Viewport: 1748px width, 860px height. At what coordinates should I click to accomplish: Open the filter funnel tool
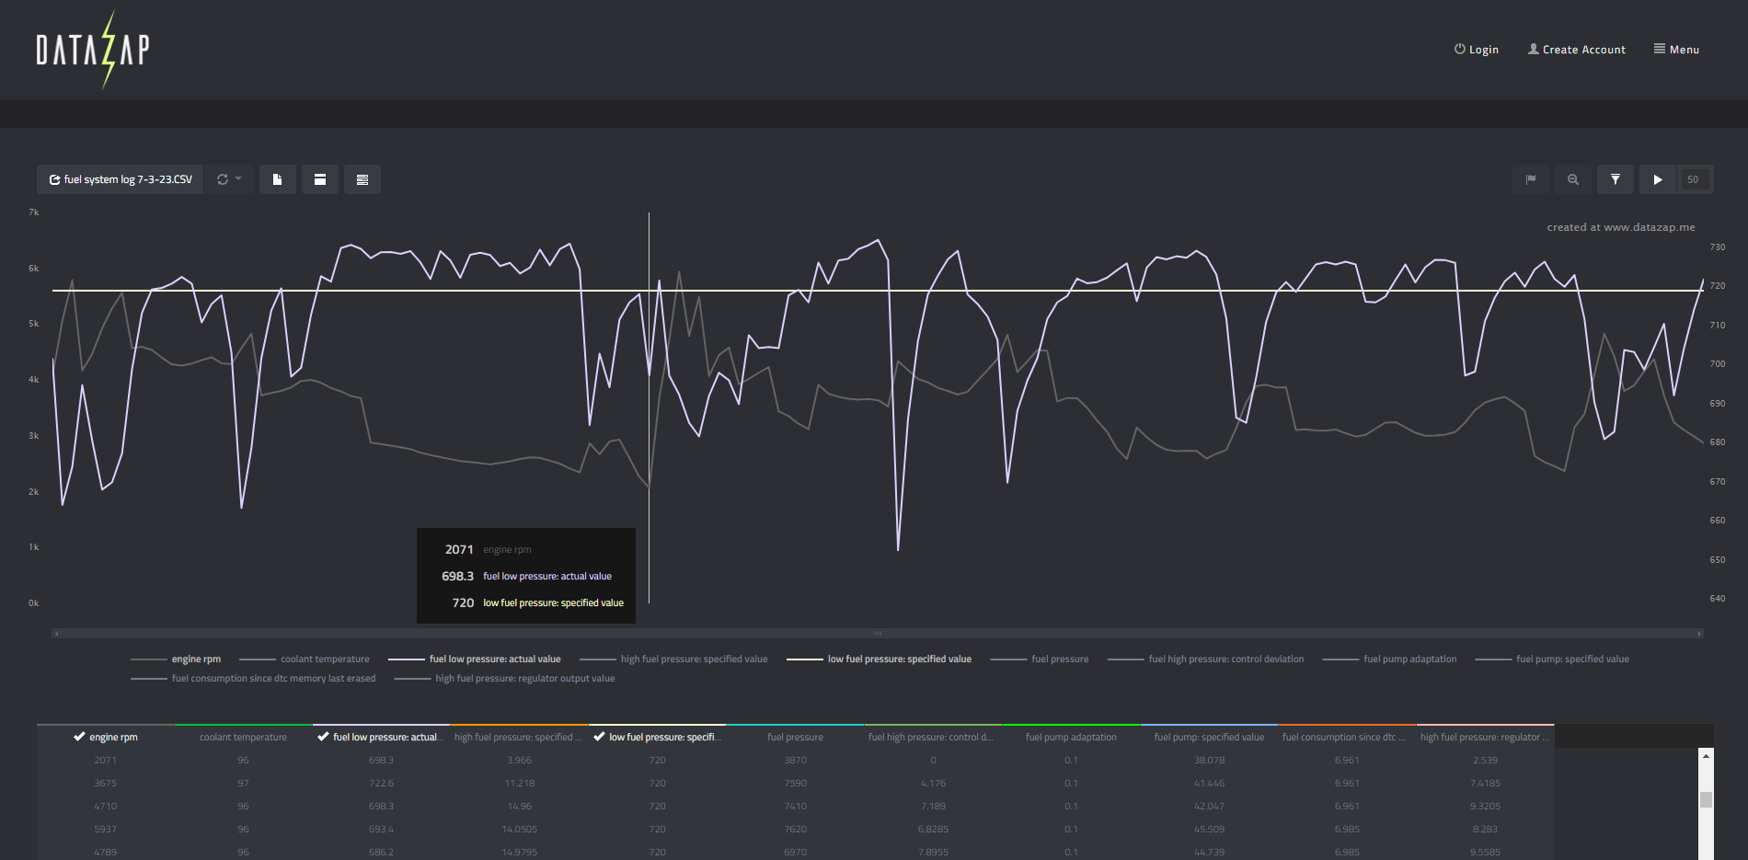pos(1616,179)
